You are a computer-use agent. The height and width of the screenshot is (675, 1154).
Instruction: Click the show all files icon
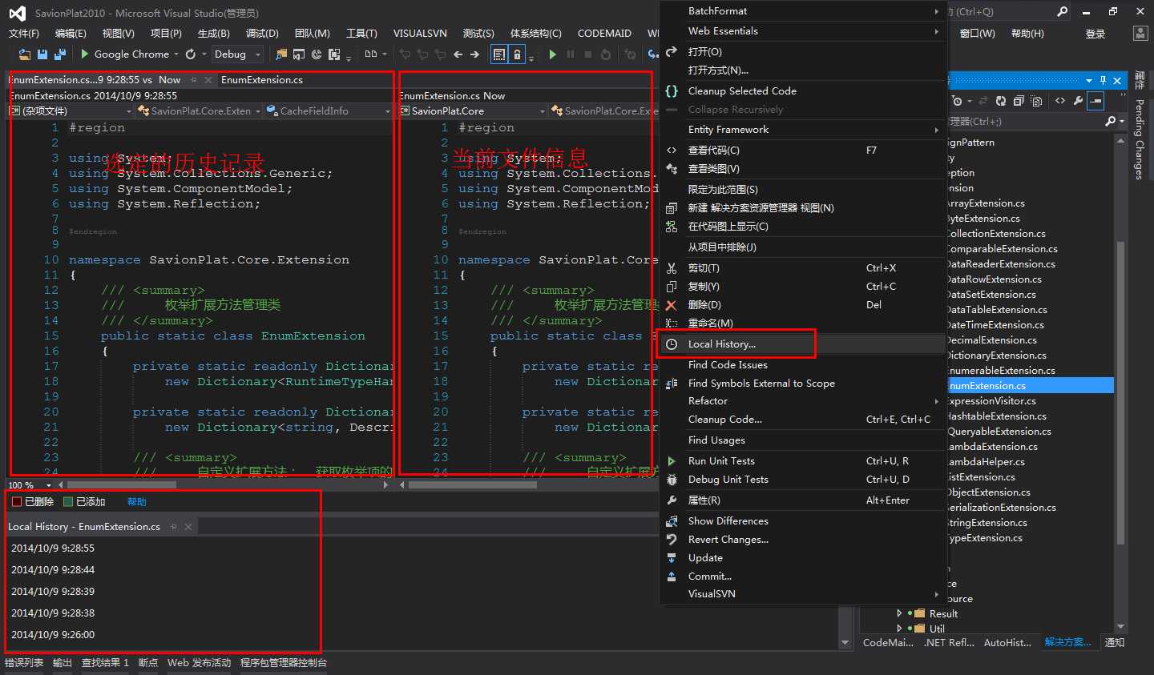pyautogui.click(x=1036, y=101)
